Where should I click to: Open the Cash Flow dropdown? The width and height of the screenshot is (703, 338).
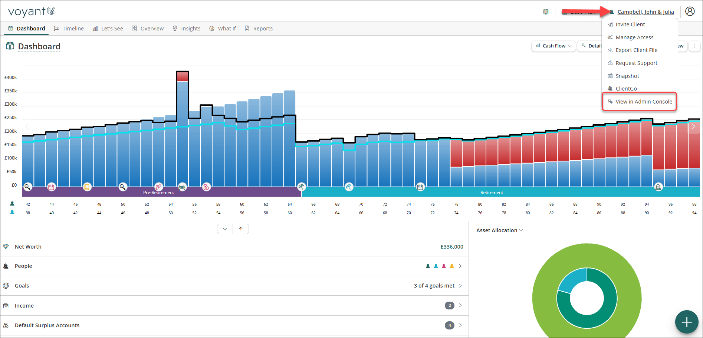click(553, 46)
